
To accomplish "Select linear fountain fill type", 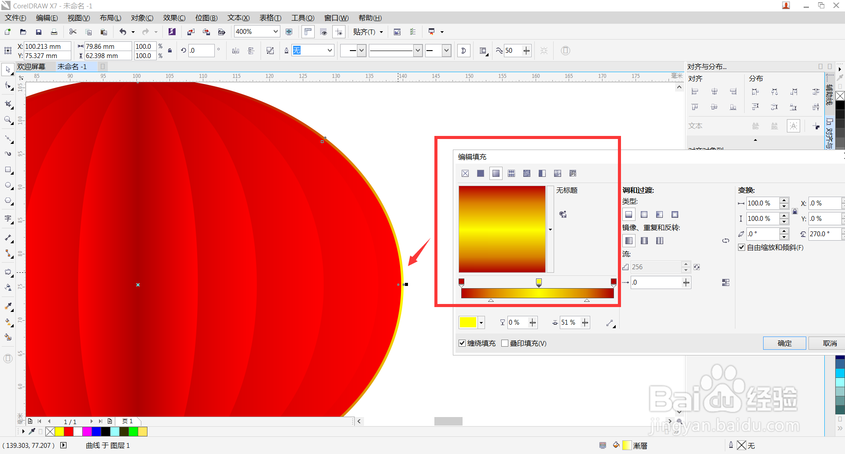I will tap(629, 215).
